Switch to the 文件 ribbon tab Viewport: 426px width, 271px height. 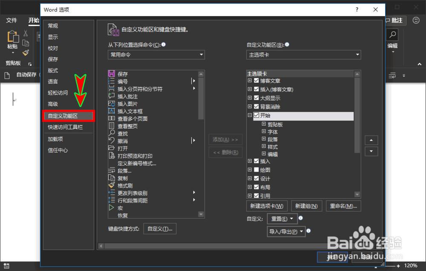12,20
